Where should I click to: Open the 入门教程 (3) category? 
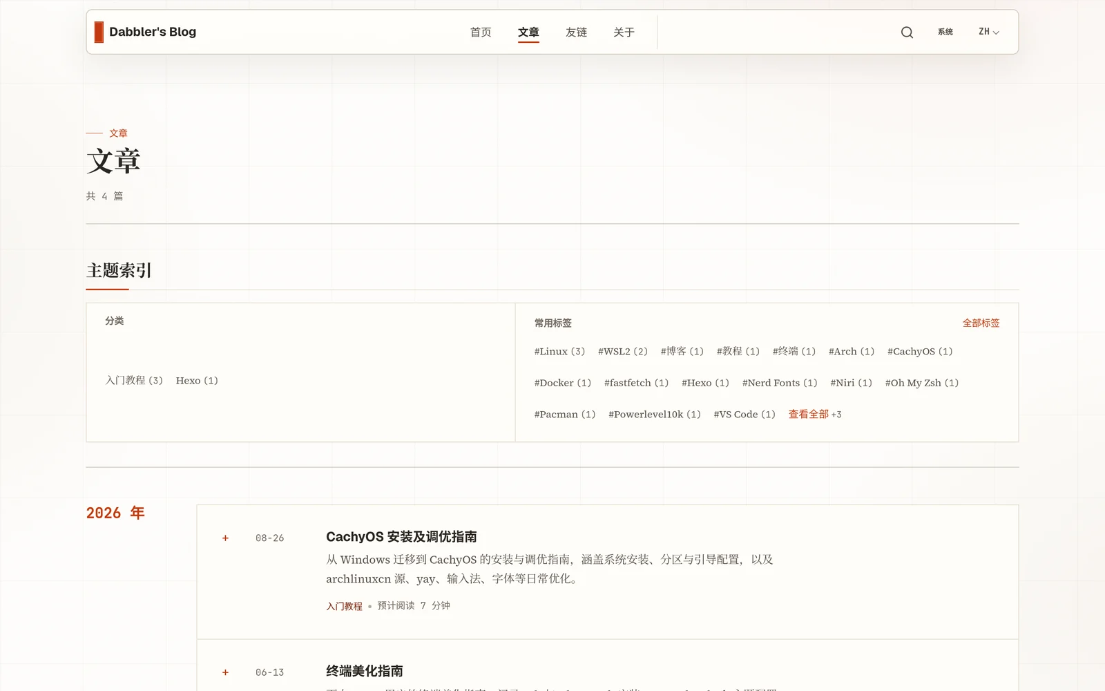click(x=134, y=380)
